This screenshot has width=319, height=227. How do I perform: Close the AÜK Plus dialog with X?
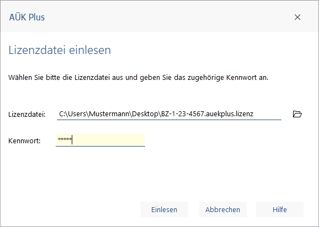pyautogui.click(x=297, y=17)
